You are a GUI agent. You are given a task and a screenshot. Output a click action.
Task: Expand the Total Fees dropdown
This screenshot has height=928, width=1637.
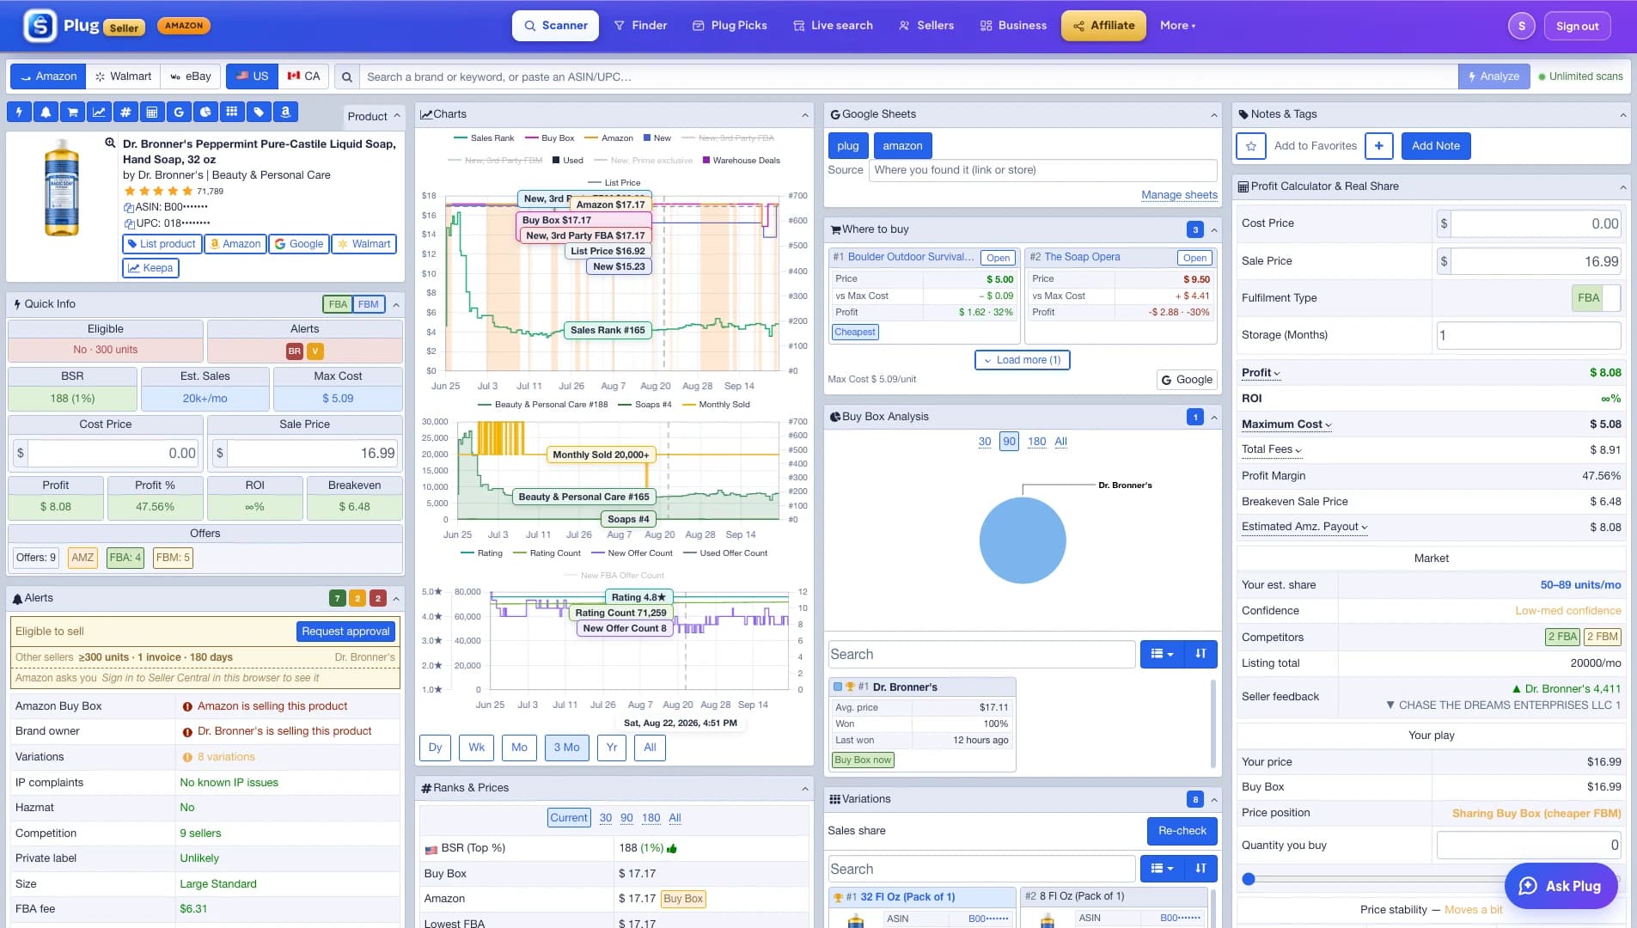click(x=1272, y=449)
